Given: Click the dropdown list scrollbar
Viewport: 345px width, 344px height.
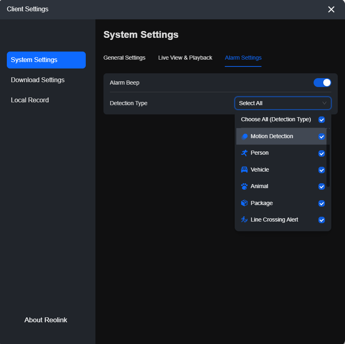Looking at the screenshot, I should (x=328, y=157).
